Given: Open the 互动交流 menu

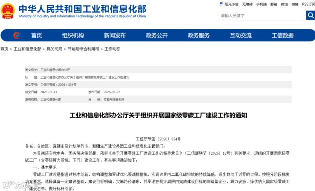Looking at the screenshot, I should coord(241,36).
